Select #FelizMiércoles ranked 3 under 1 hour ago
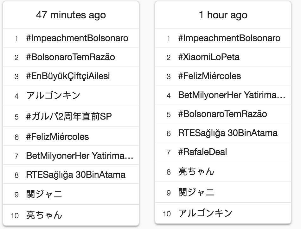Image resolution: width=301 pixels, height=229 pixels. point(209,76)
